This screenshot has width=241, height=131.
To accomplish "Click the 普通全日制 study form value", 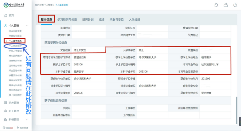I will click(x=80, y=57).
